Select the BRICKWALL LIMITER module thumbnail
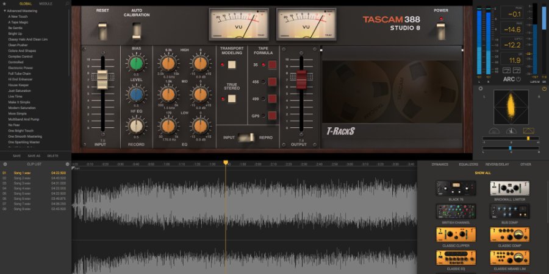549x274 pixels. tap(509, 188)
